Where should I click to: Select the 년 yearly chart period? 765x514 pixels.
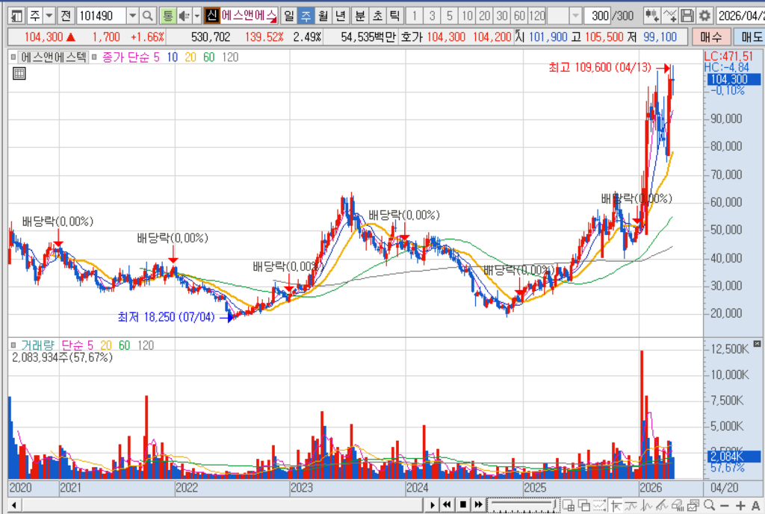[340, 16]
